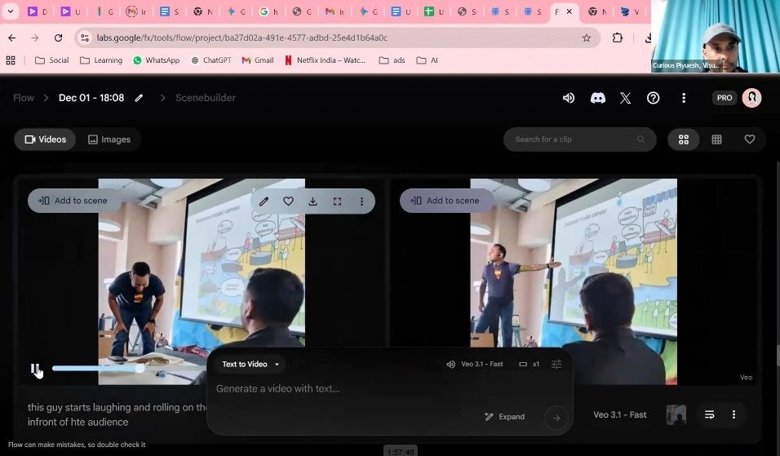Favorite the first clip with heart icon
The width and height of the screenshot is (780, 456).
point(288,201)
